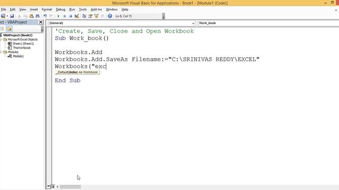Open the Project Explorer toolbar icon

[84, 16]
